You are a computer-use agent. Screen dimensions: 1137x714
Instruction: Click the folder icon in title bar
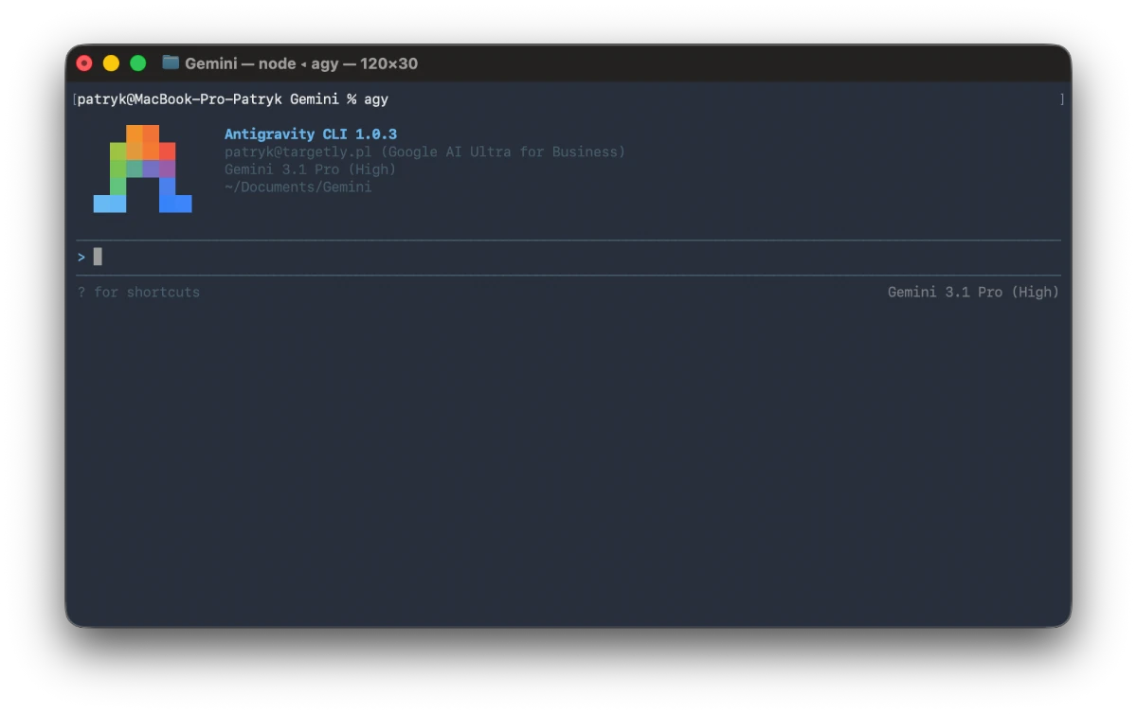click(171, 62)
